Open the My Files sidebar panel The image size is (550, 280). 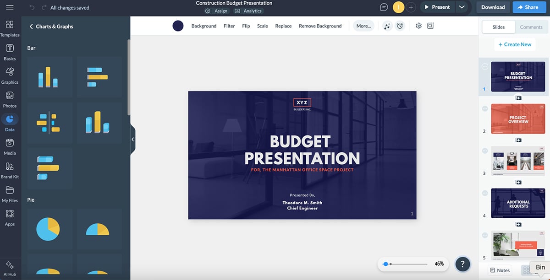click(10, 194)
